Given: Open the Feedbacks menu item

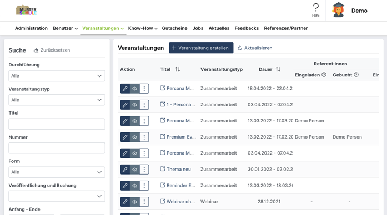Looking at the screenshot, I should tap(247, 28).
